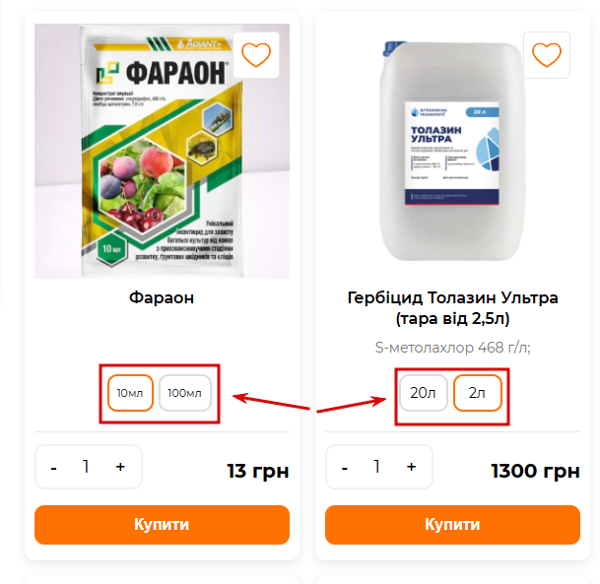Open the Фараон product title link
The height and width of the screenshot is (584, 600).
162,297
